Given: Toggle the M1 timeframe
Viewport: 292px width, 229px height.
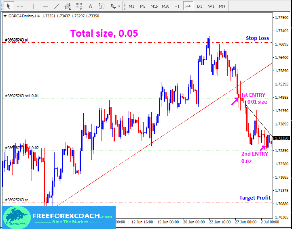Looking at the screenshot, I should 131,6.
